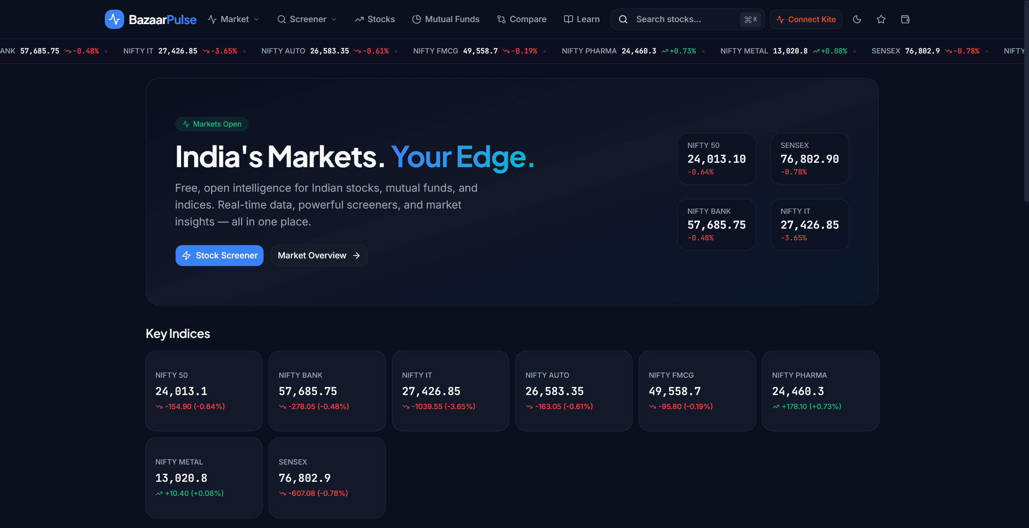
Task: Open the Learn section
Action: point(582,19)
